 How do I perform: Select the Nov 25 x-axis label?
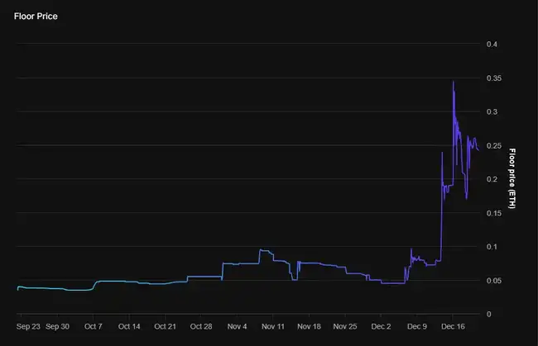(344, 326)
